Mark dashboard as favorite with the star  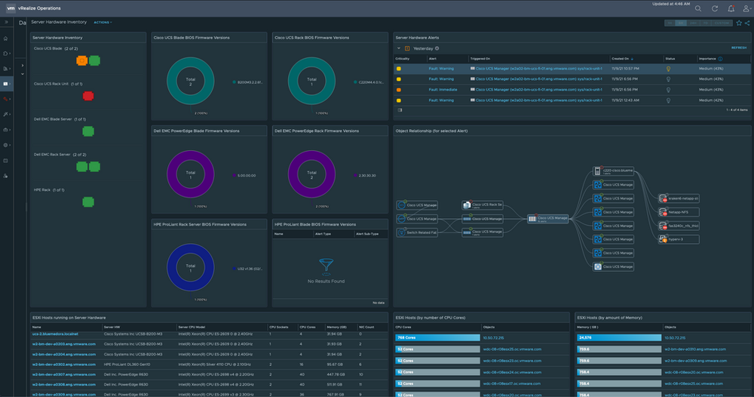pyautogui.click(x=739, y=23)
